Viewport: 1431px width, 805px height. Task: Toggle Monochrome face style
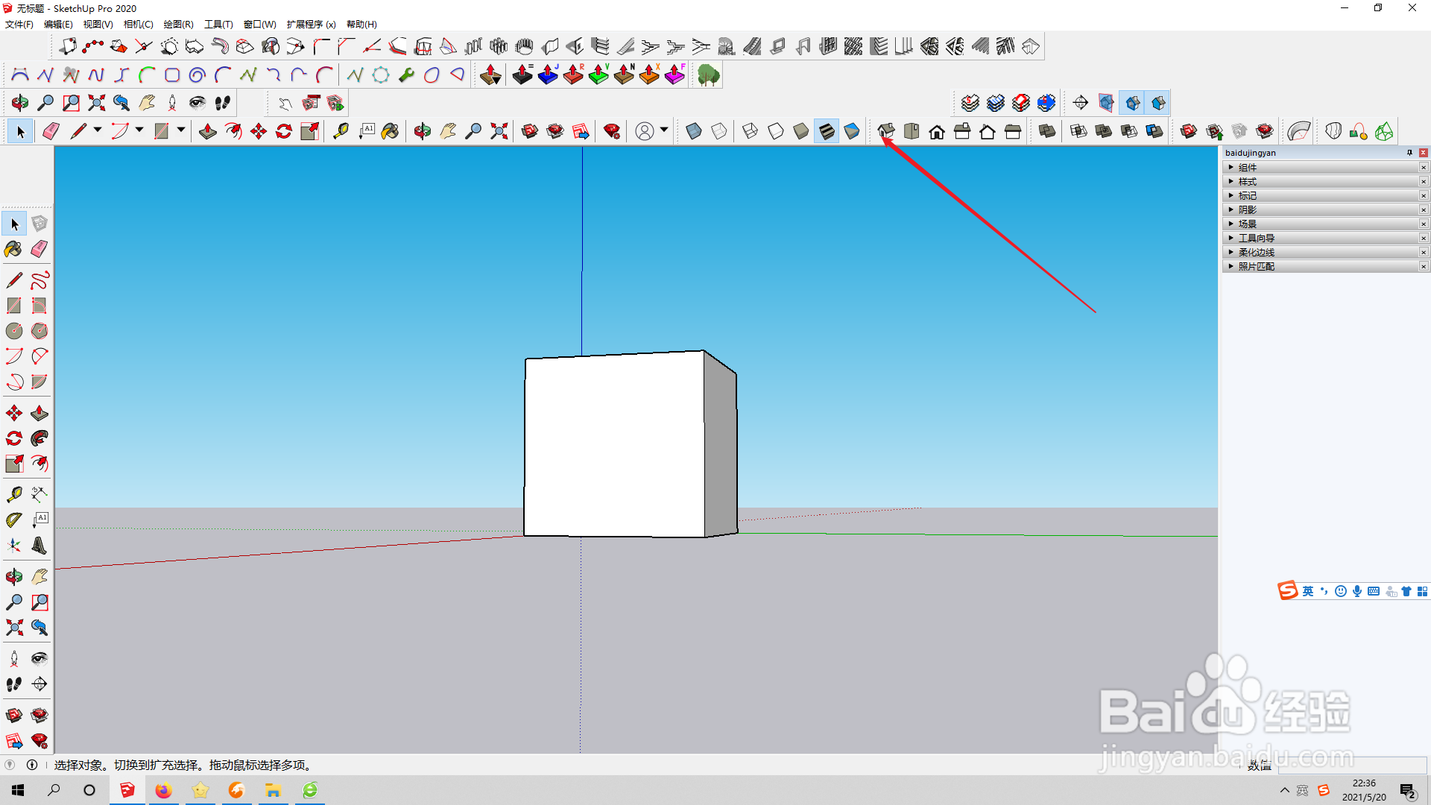click(852, 132)
